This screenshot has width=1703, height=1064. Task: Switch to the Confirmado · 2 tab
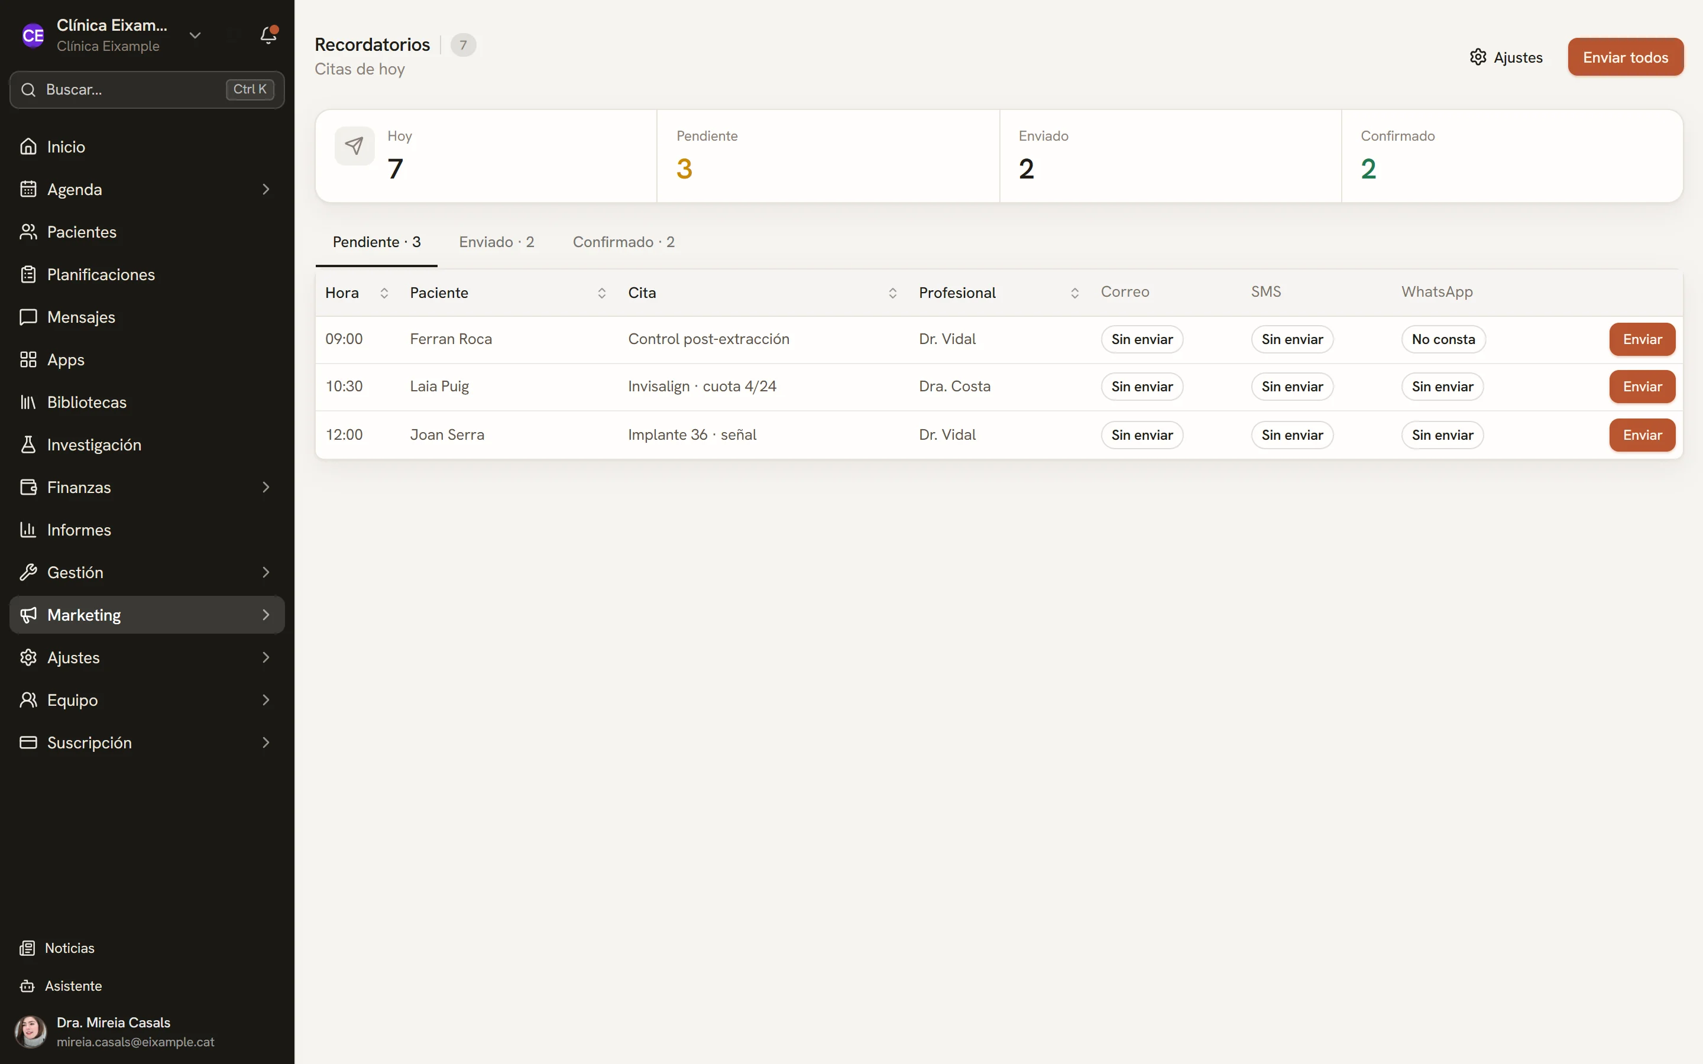pos(623,242)
